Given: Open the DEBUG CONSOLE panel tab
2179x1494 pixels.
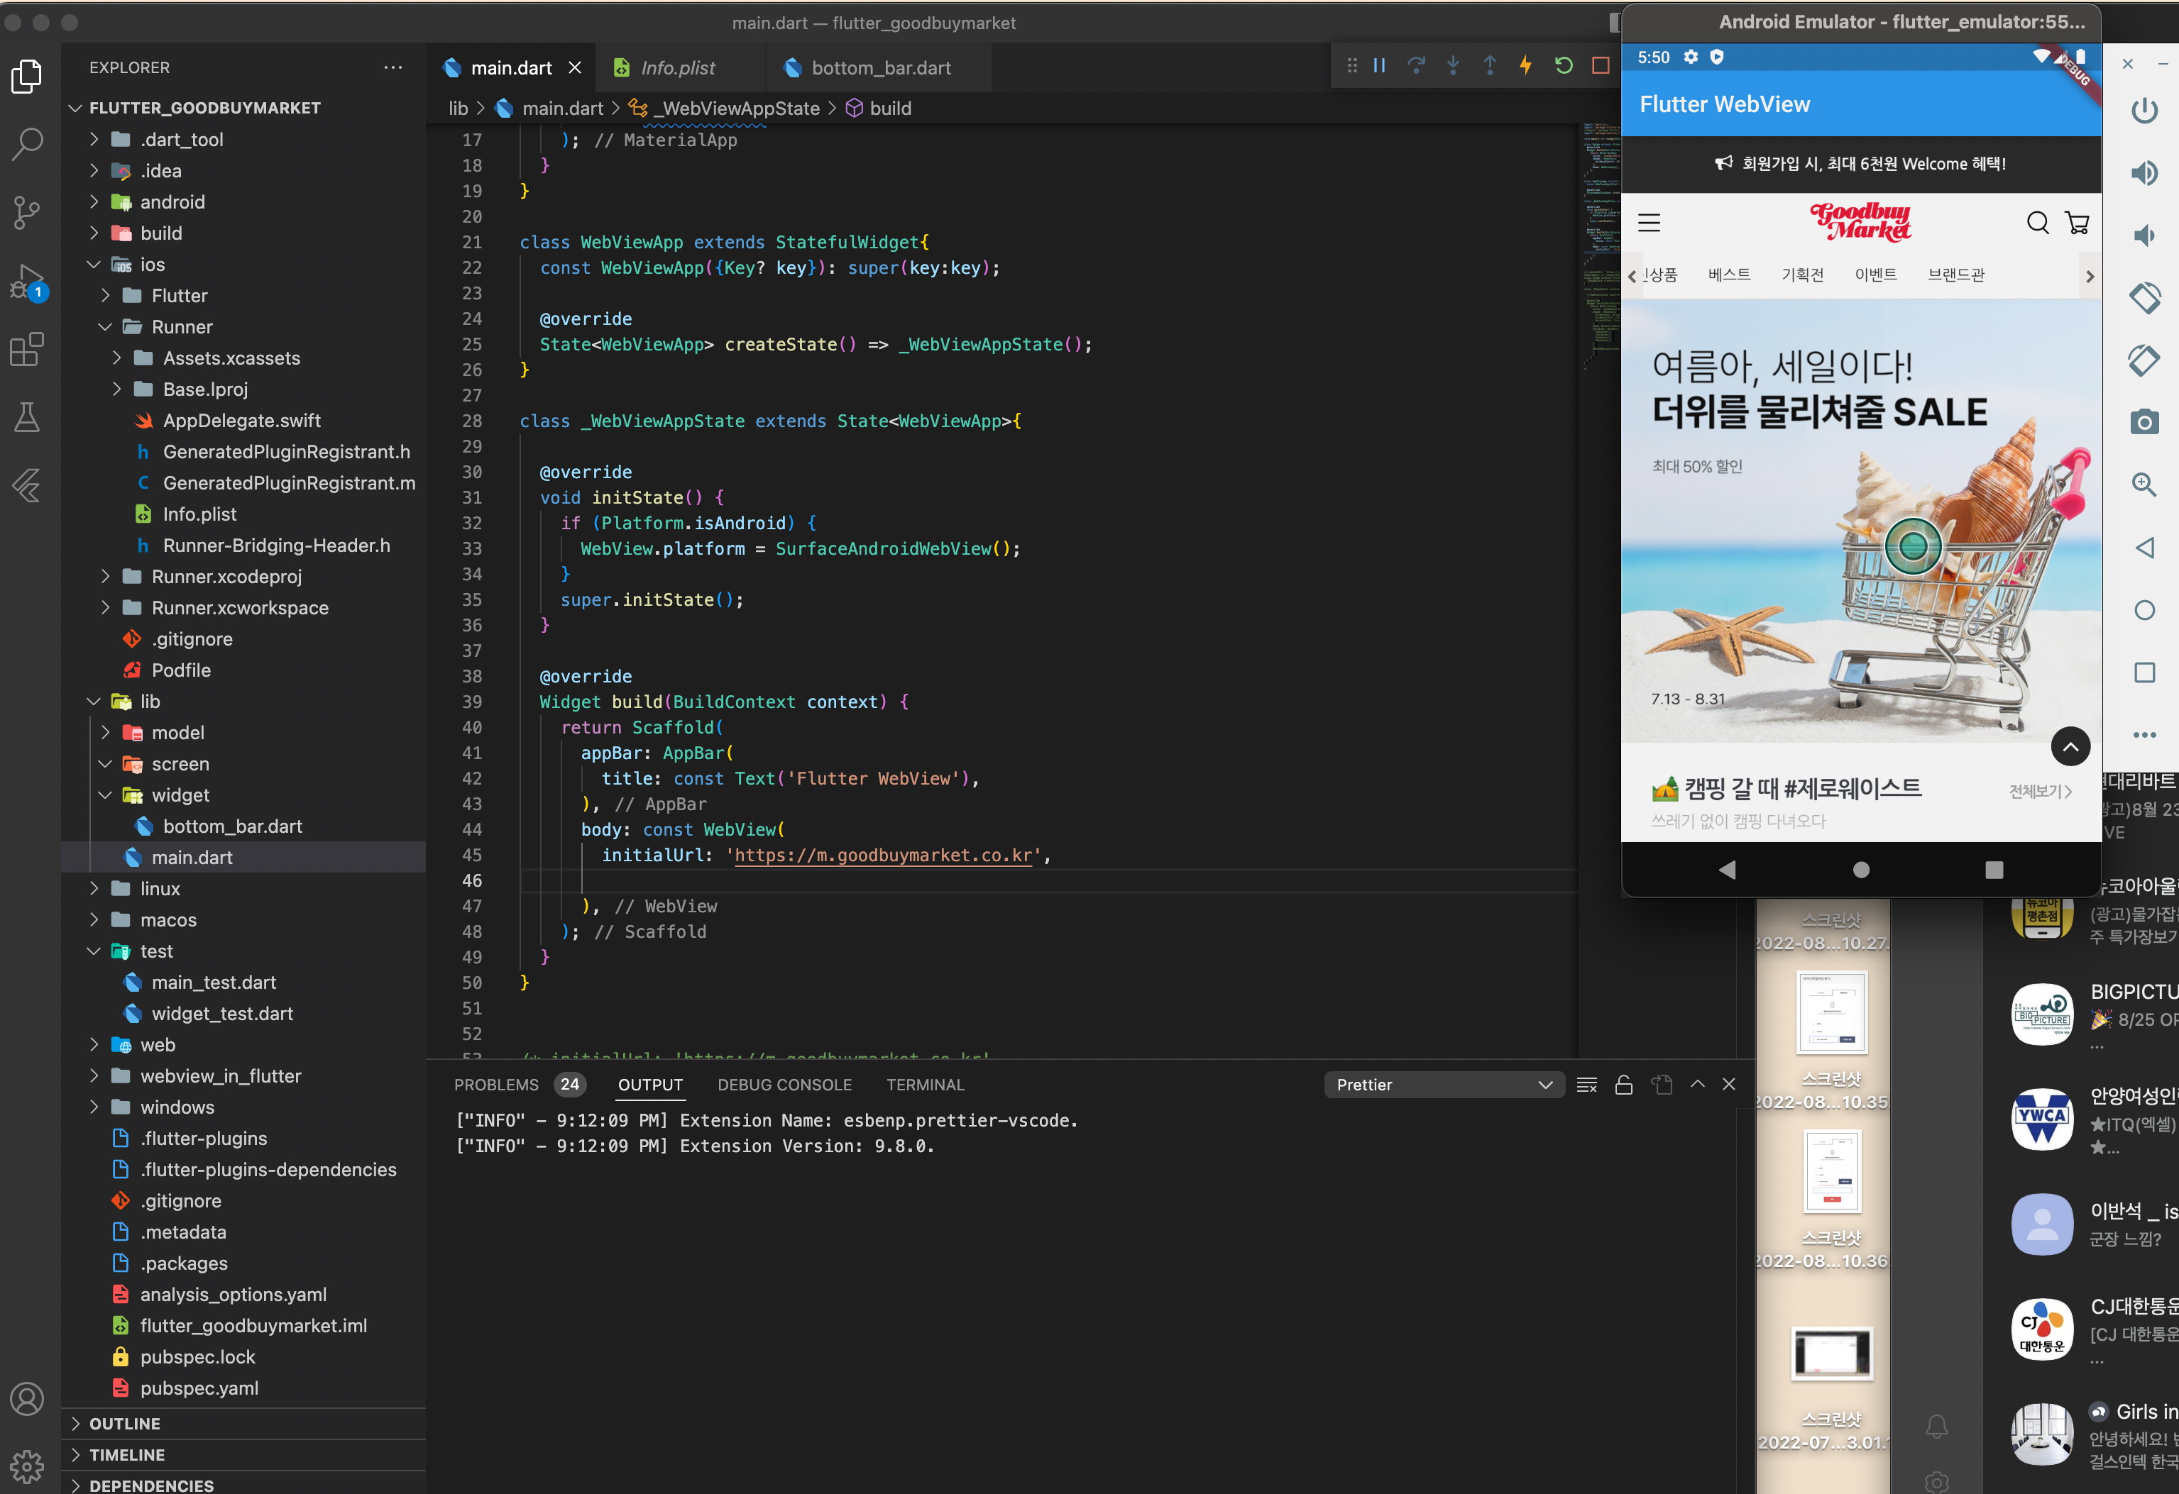Looking at the screenshot, I should tap(784, 1085).
